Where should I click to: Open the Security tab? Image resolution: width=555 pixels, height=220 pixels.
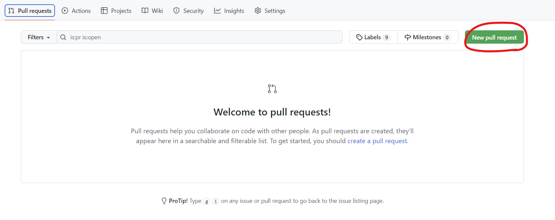[189, 11]
